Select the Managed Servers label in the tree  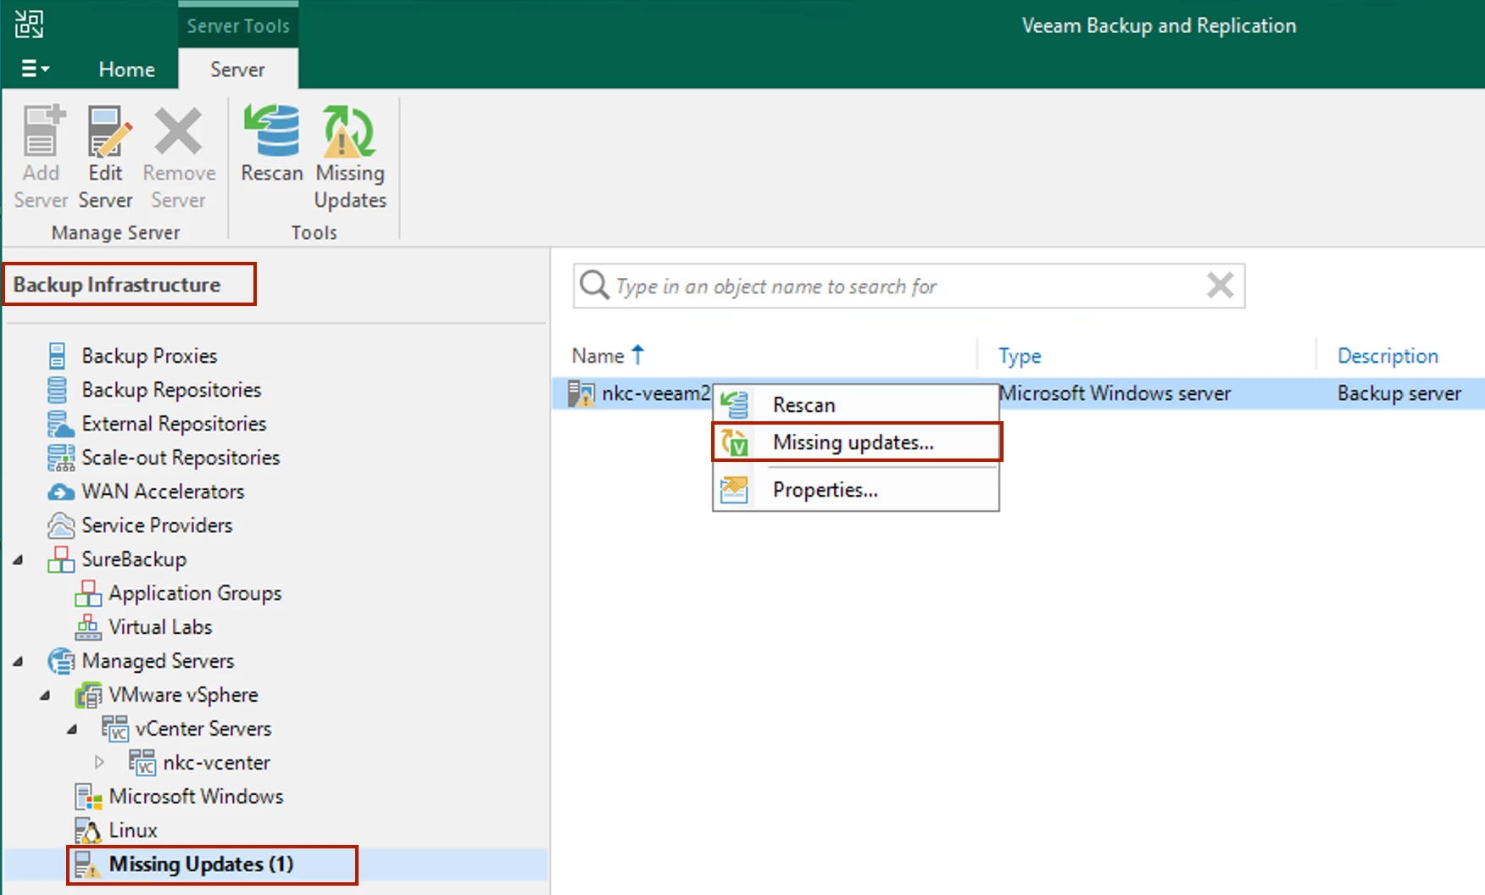click(x=158, y=661)
